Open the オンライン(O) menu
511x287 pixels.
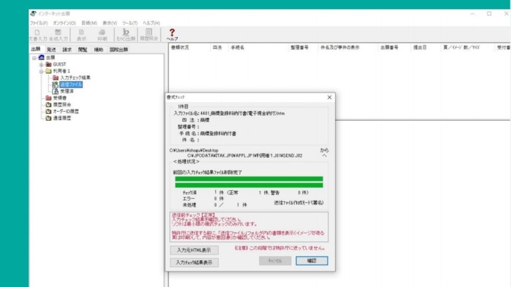click(x=64, y=23)
